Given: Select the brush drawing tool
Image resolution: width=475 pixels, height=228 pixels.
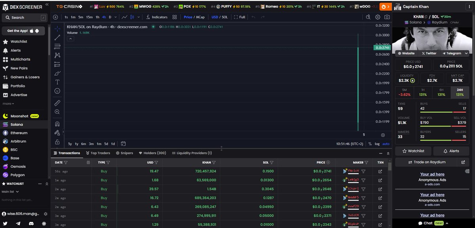Looking at the screenshot, I should (57, 73).
